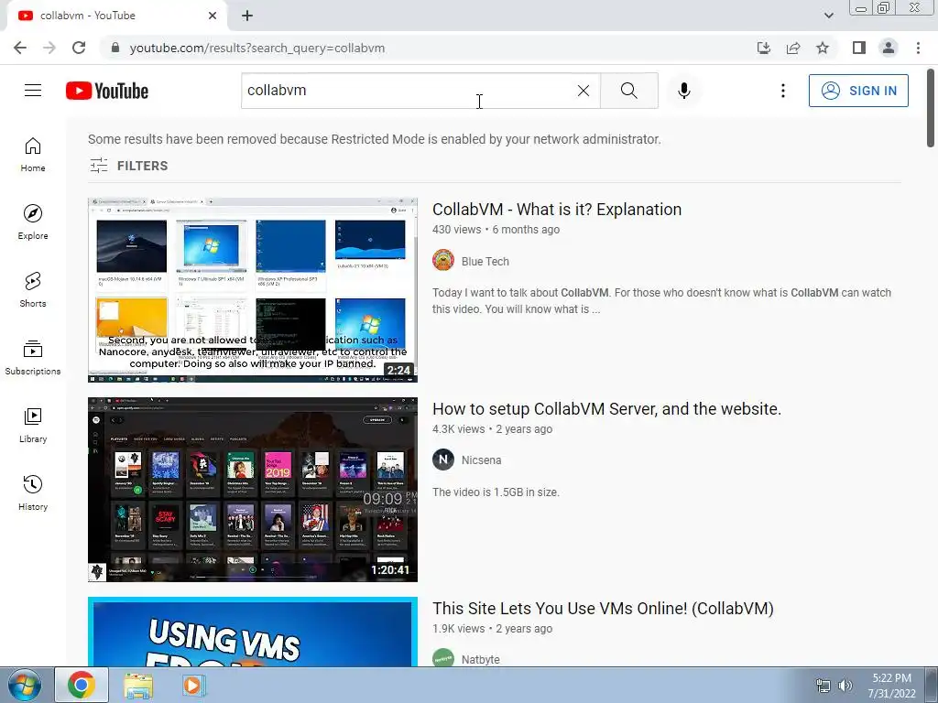The image size is (938, 703).
Task: Open the FILTERS options
Action: coord(128,166)
